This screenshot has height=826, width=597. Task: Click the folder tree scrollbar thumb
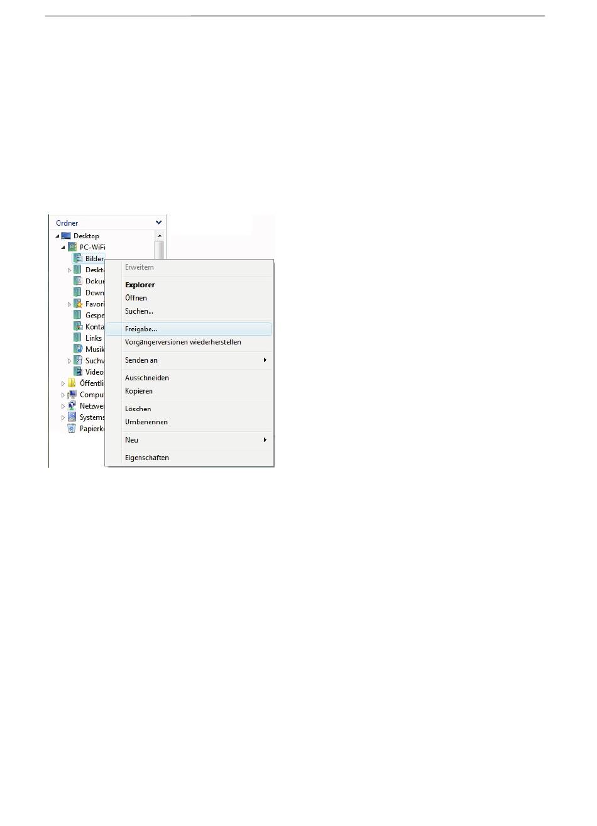(159, 250)
